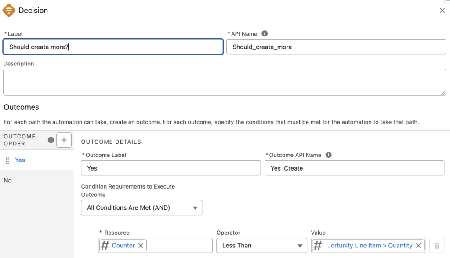The width and height of the screenshot is (450, 258).
Task: Remove the Counter resource pill
Action: point(141,246)
